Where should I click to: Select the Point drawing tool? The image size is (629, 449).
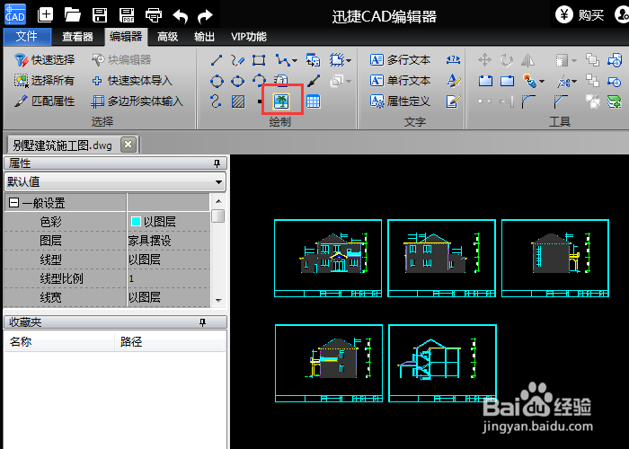pyautogui.click(x=260, y=101)
